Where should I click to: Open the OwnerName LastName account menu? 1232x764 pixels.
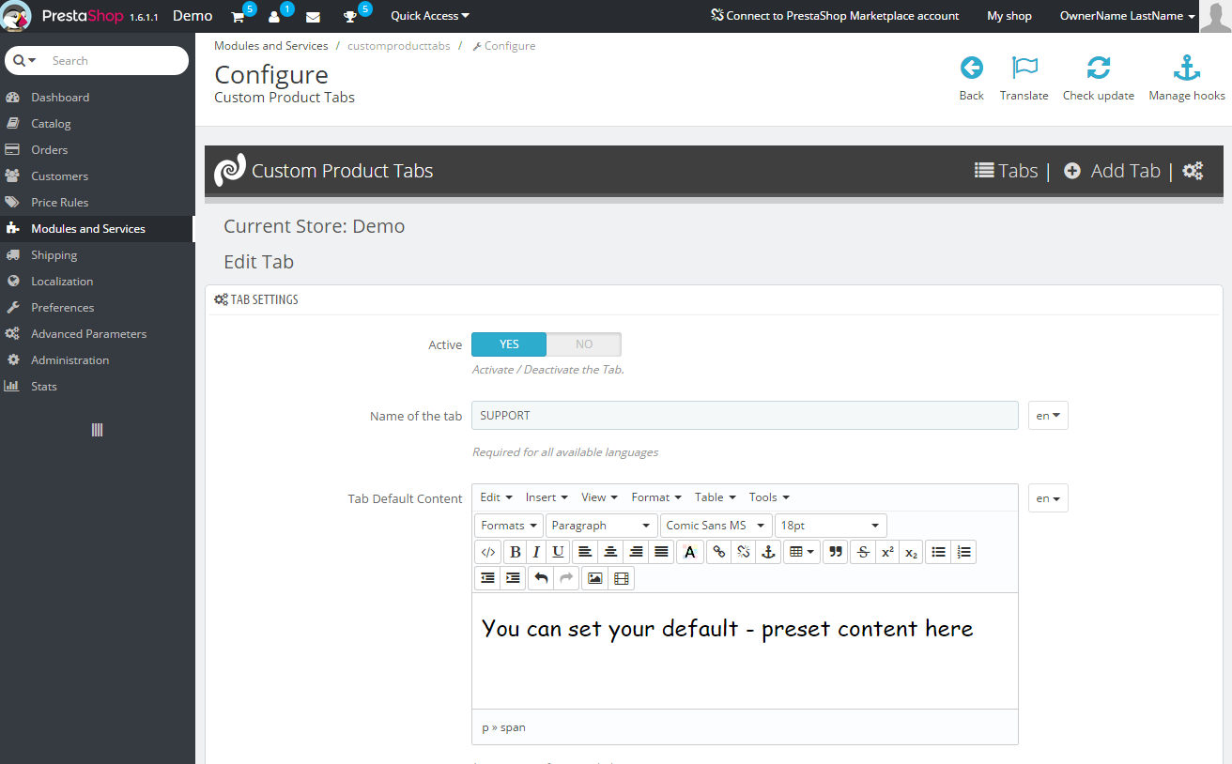point(1128,16)
